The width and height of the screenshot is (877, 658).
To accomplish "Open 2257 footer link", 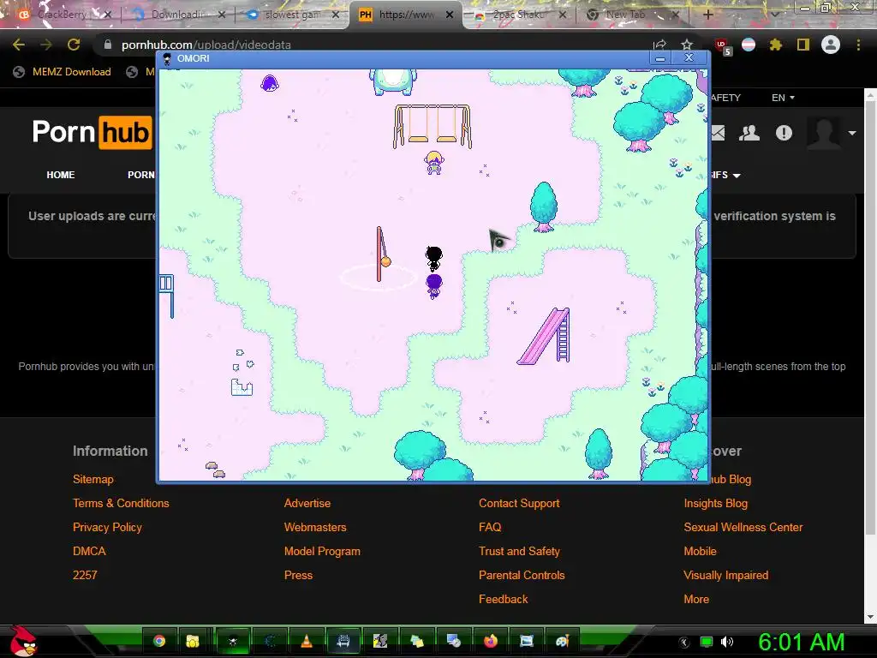I will click(85, 575).
